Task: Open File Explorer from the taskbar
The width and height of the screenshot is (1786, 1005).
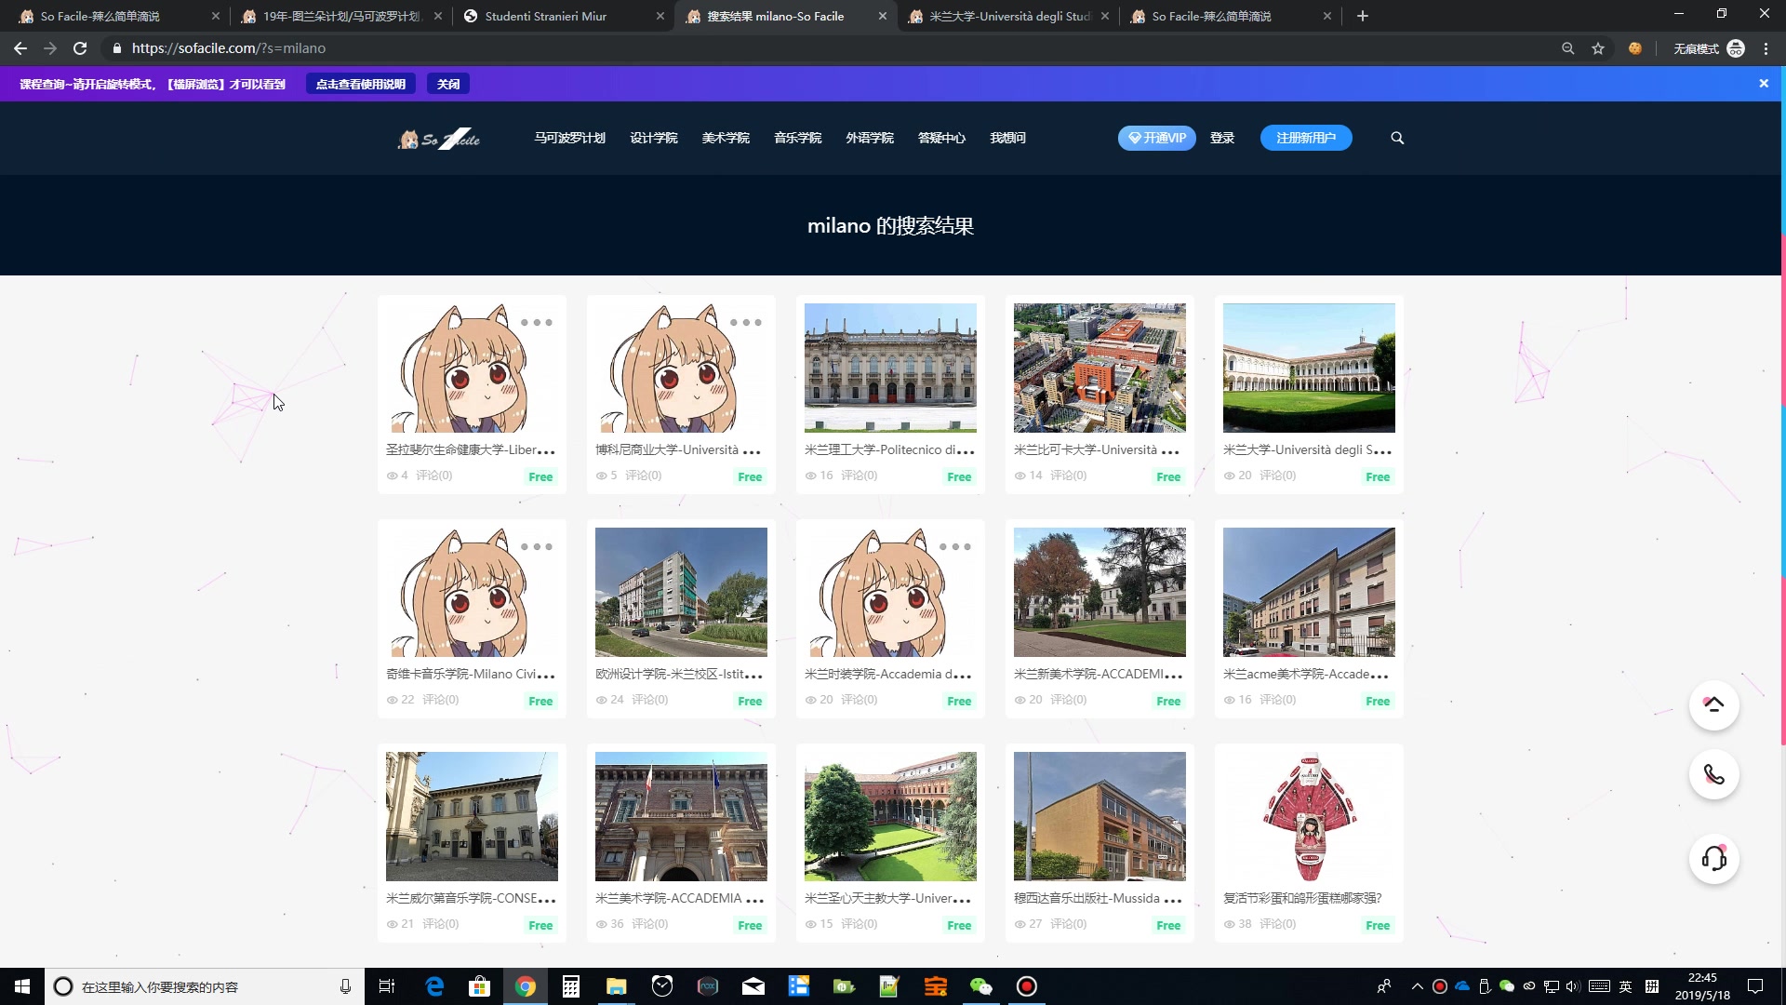Action: point(617,986)
